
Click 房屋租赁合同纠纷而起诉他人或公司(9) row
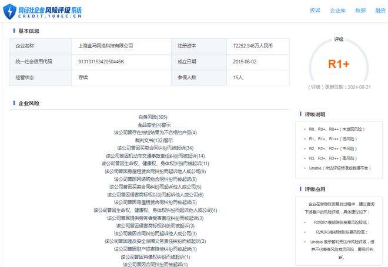[155, 171]
